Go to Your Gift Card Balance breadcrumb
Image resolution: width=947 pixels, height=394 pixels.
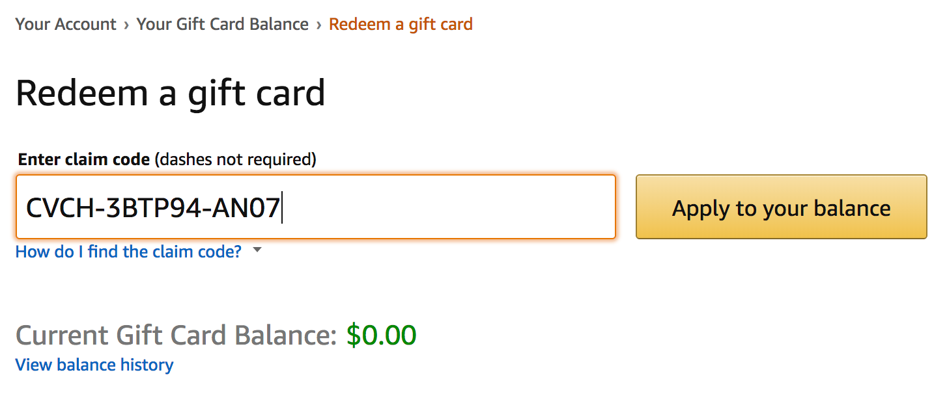coord(222,25)
